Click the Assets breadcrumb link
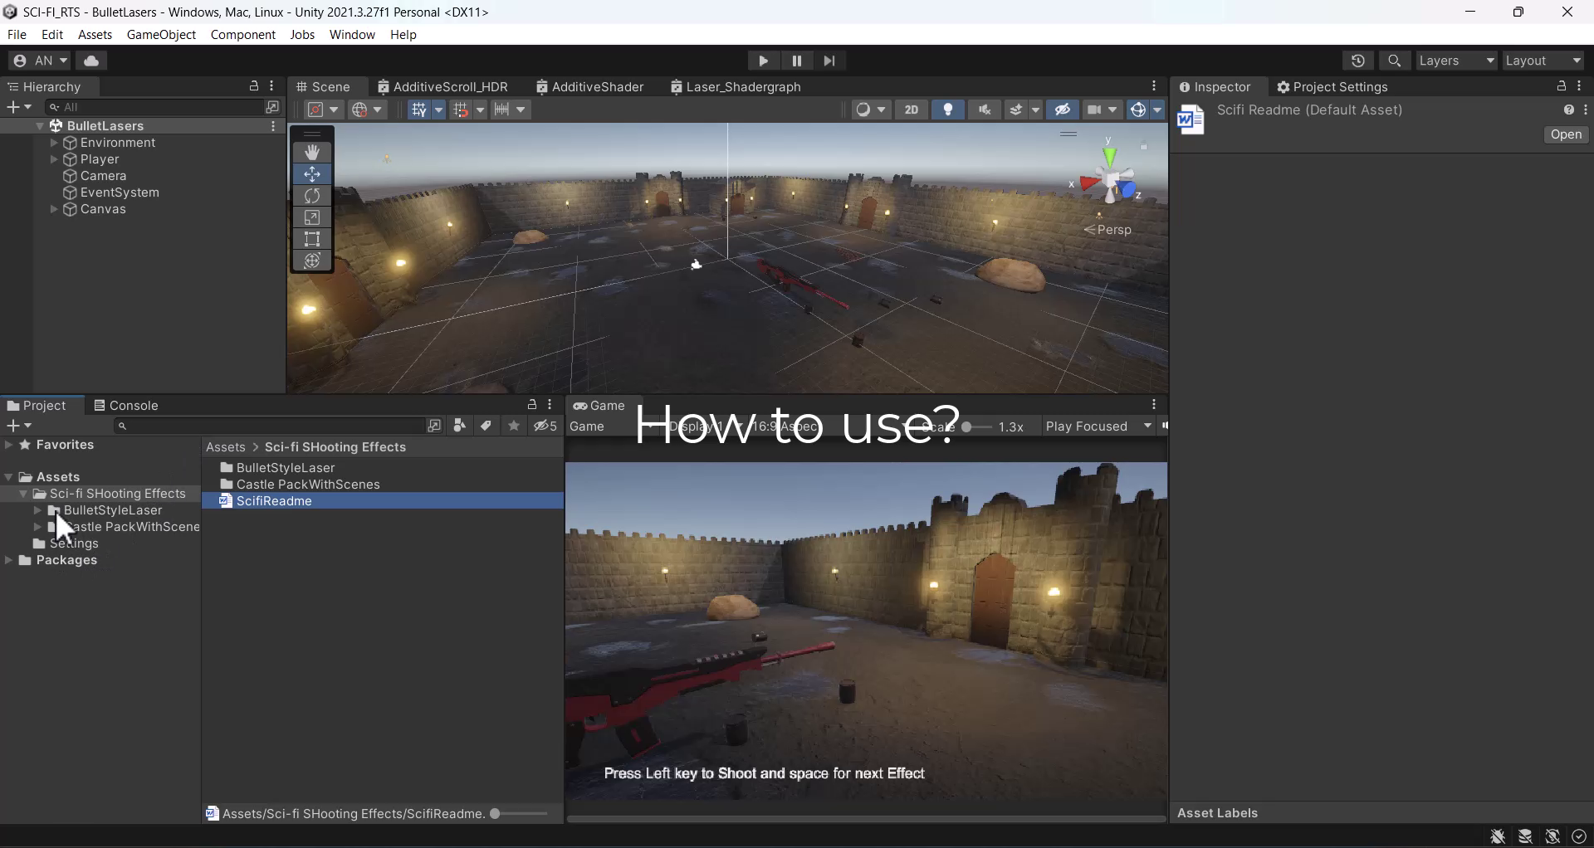 (x=226, y=447)
